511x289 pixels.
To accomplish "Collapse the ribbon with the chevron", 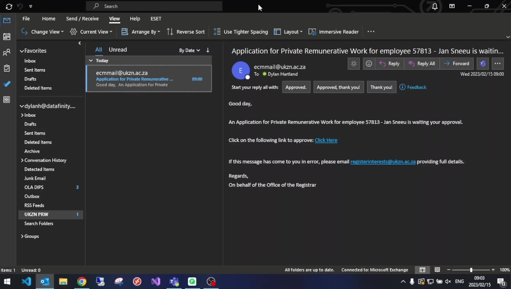I will [508, 37].
